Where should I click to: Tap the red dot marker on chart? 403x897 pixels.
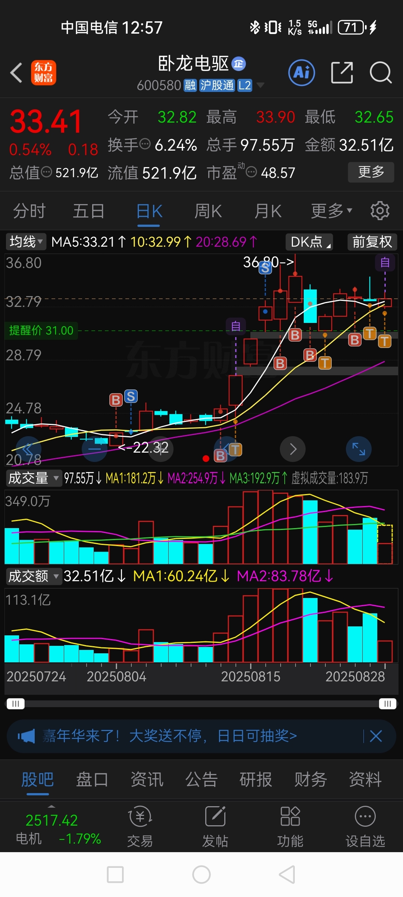pyautogui.click(x=206, y=458)
